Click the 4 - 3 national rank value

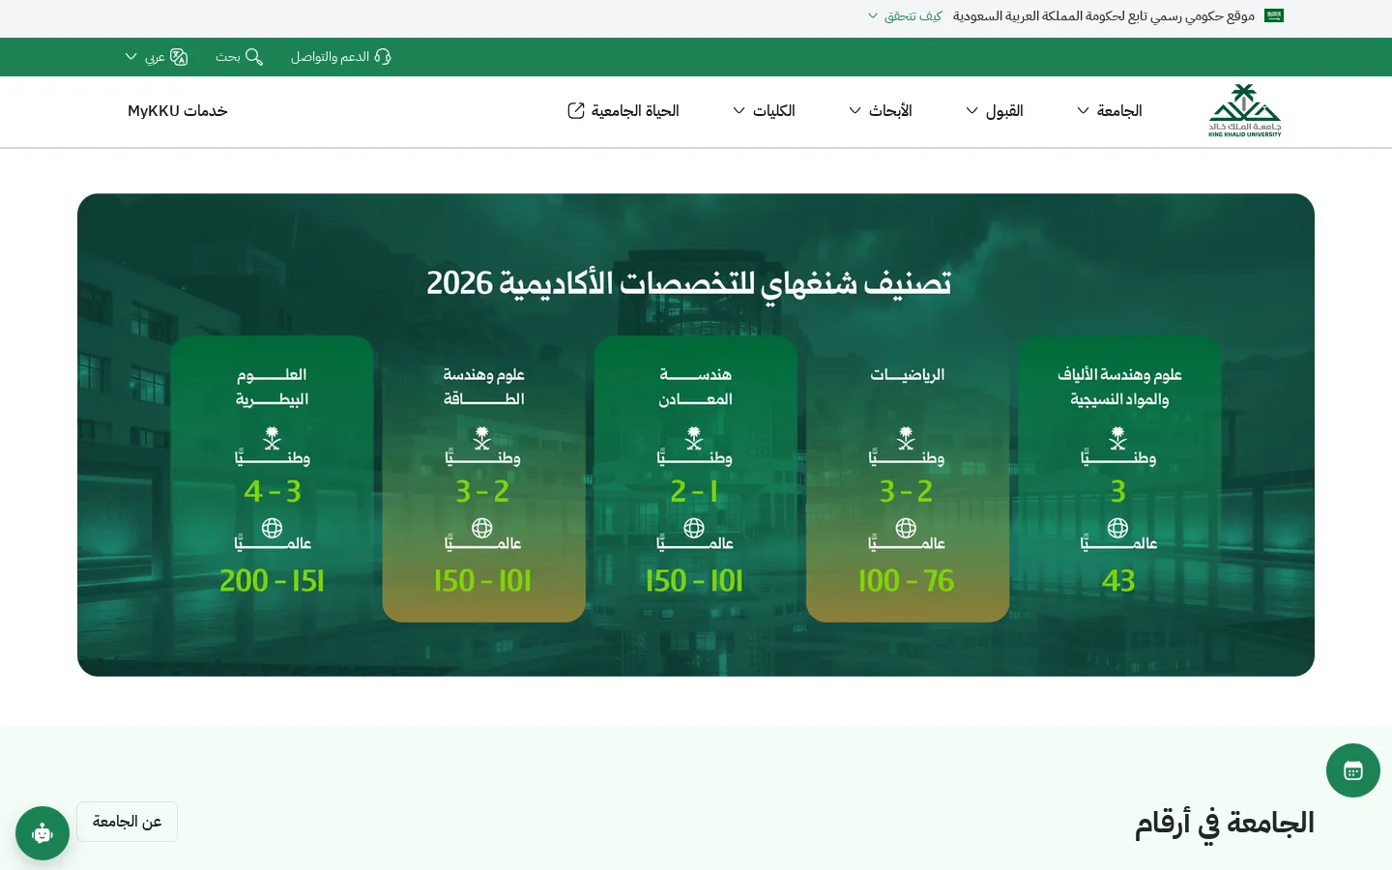point(273,492)
